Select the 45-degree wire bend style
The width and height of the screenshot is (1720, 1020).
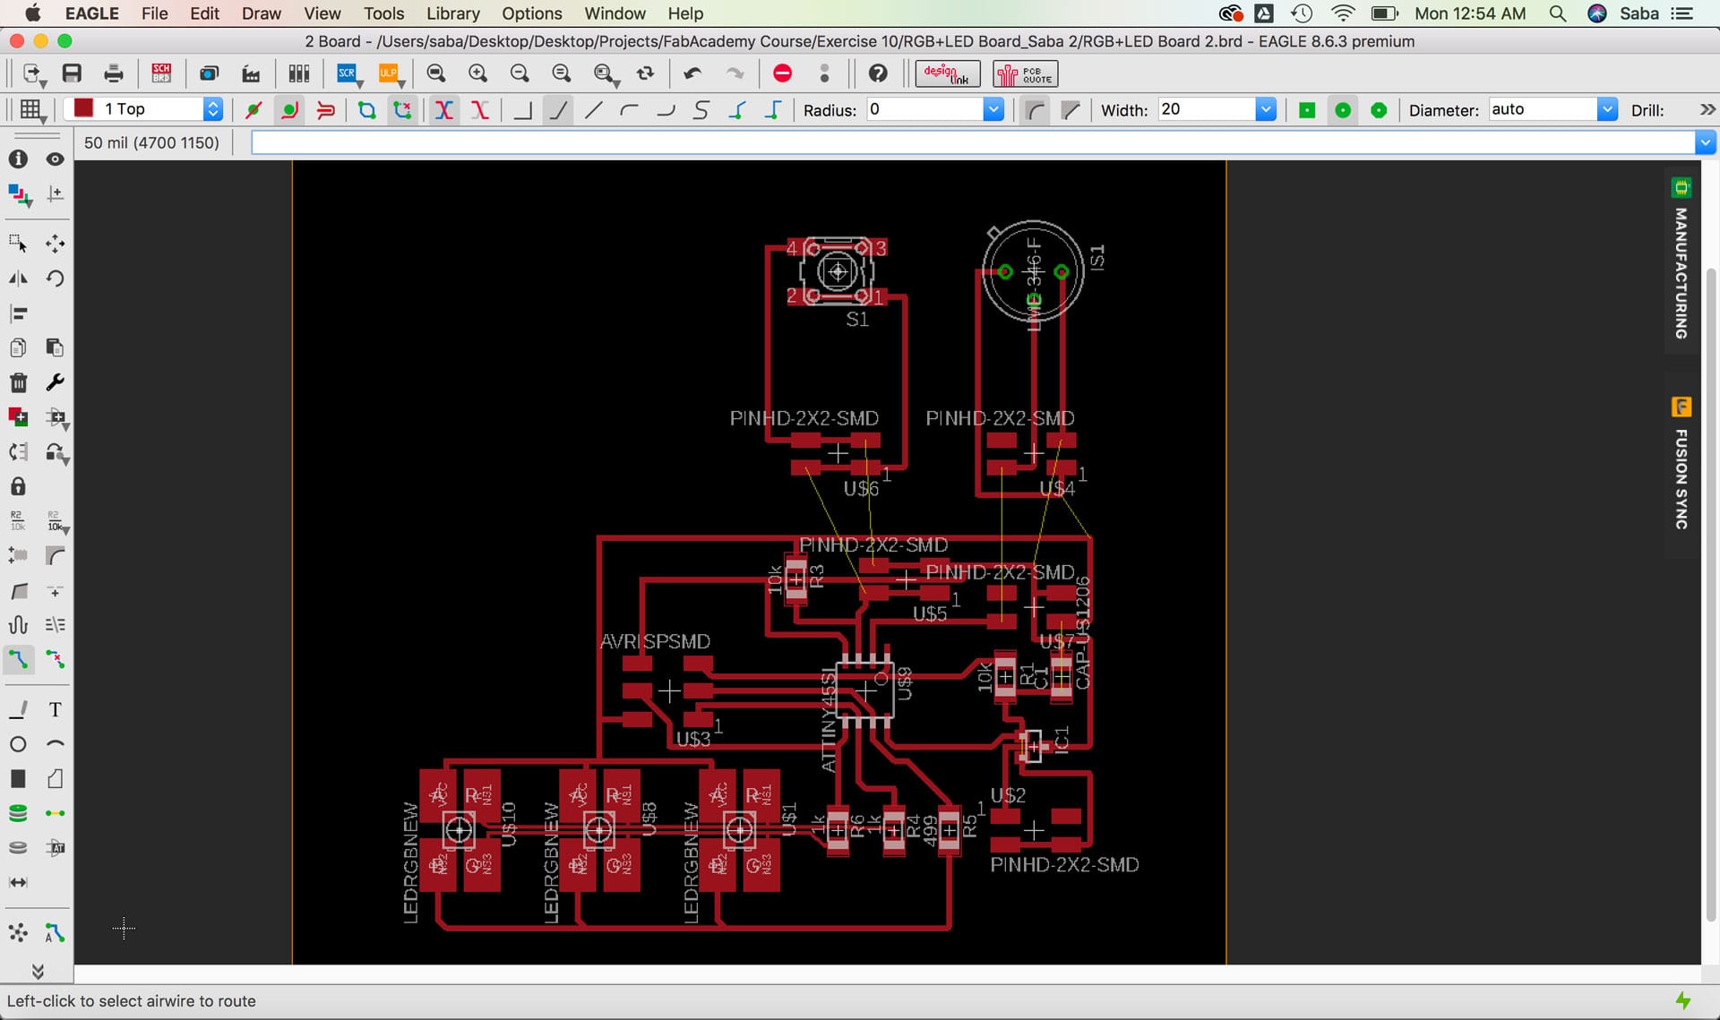coord(558,109)
